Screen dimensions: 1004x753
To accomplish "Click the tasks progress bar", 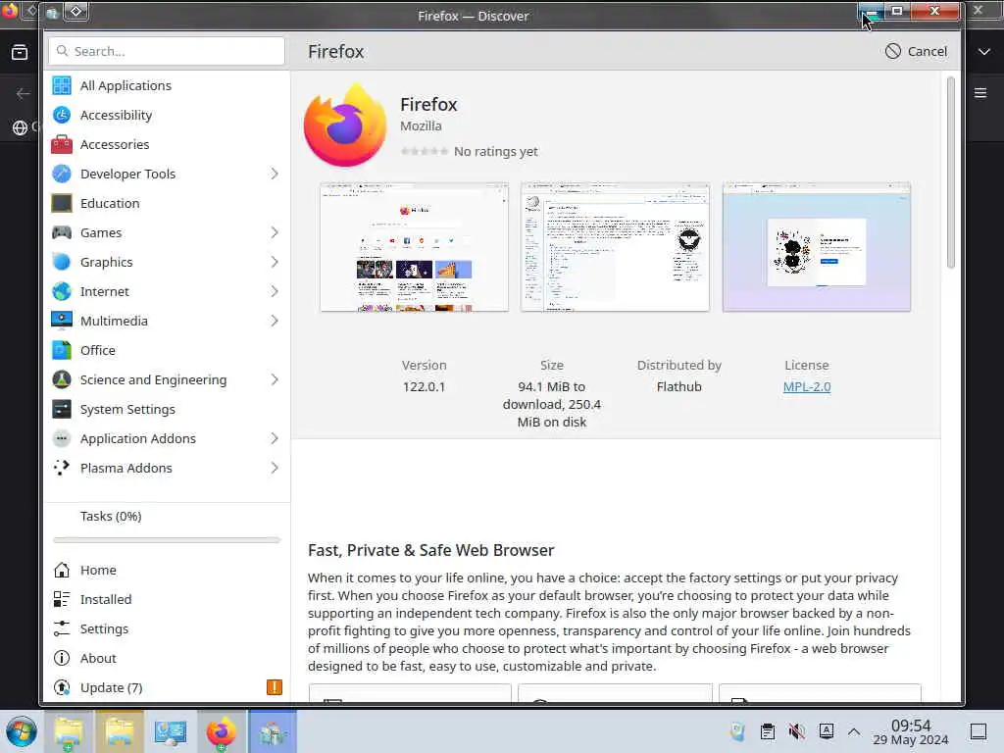I will click(167, 540).
